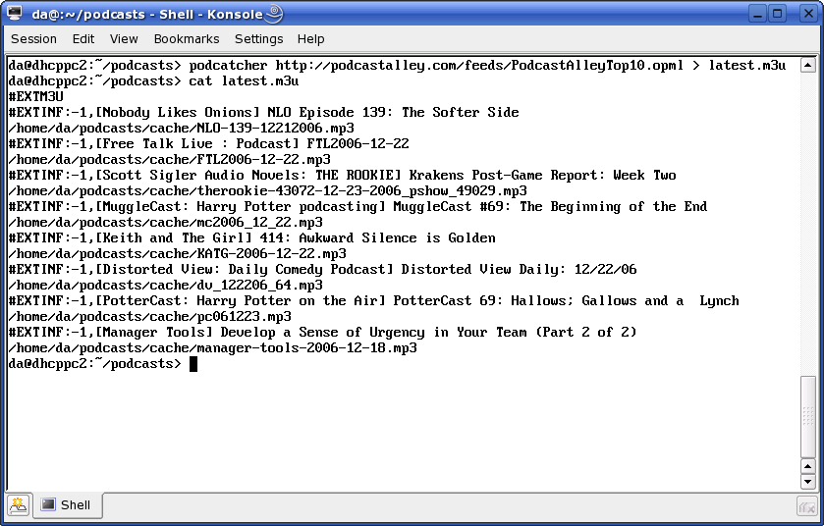Viewport: 824px width, 526px height.
Task: Maximize the Konsole window
Action: [778, 13]
